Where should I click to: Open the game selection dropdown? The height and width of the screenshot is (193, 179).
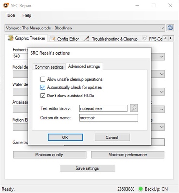pos(85,28)
